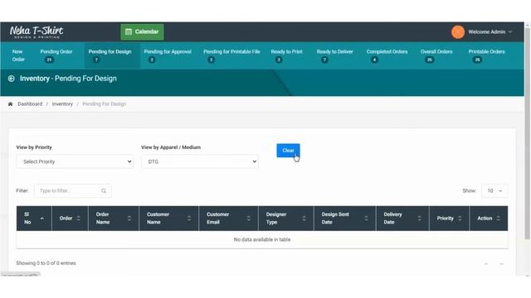Viewport: 531px width, 298px height.
Task: Go to Inventory breadcrumb link
Action: [x=62, y=104]
